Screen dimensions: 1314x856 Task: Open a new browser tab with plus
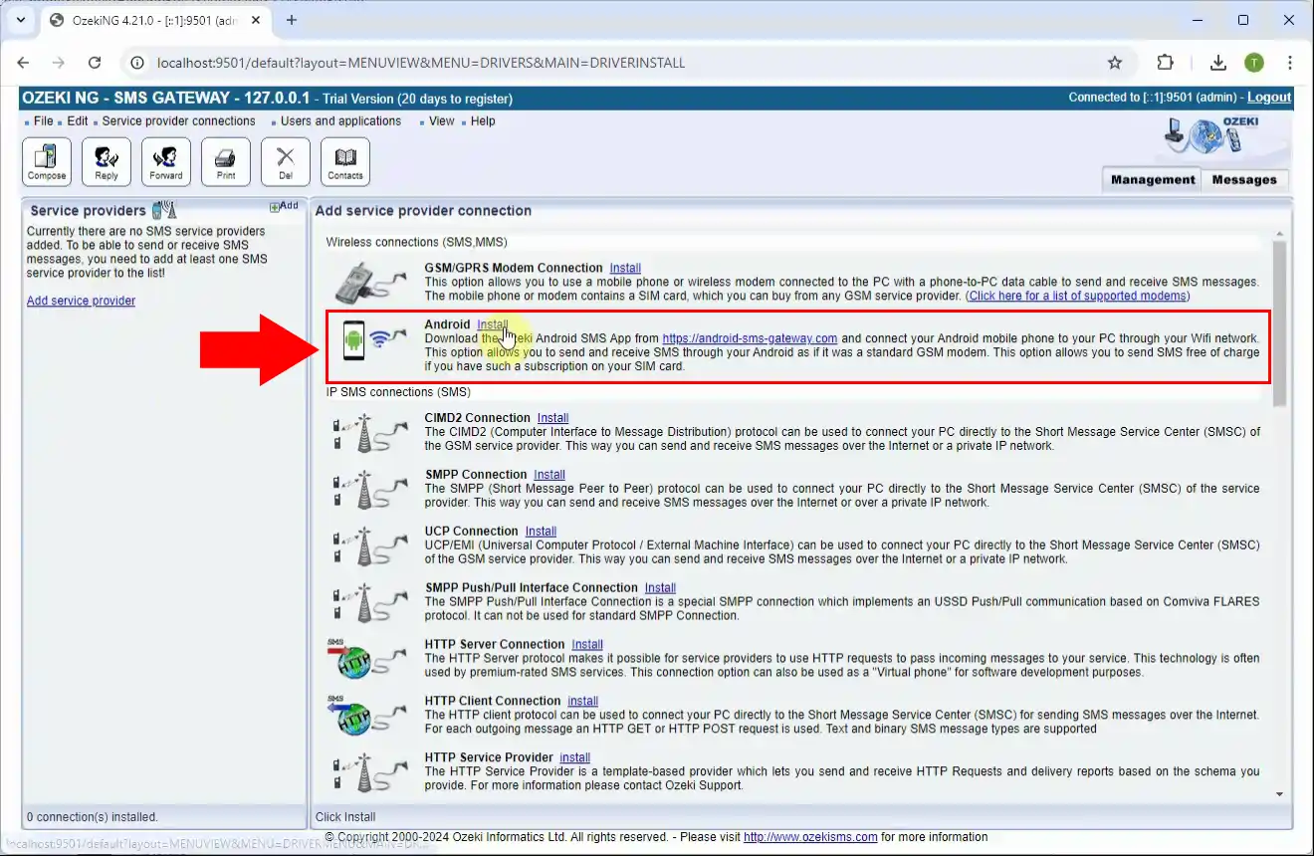(292, 20)
